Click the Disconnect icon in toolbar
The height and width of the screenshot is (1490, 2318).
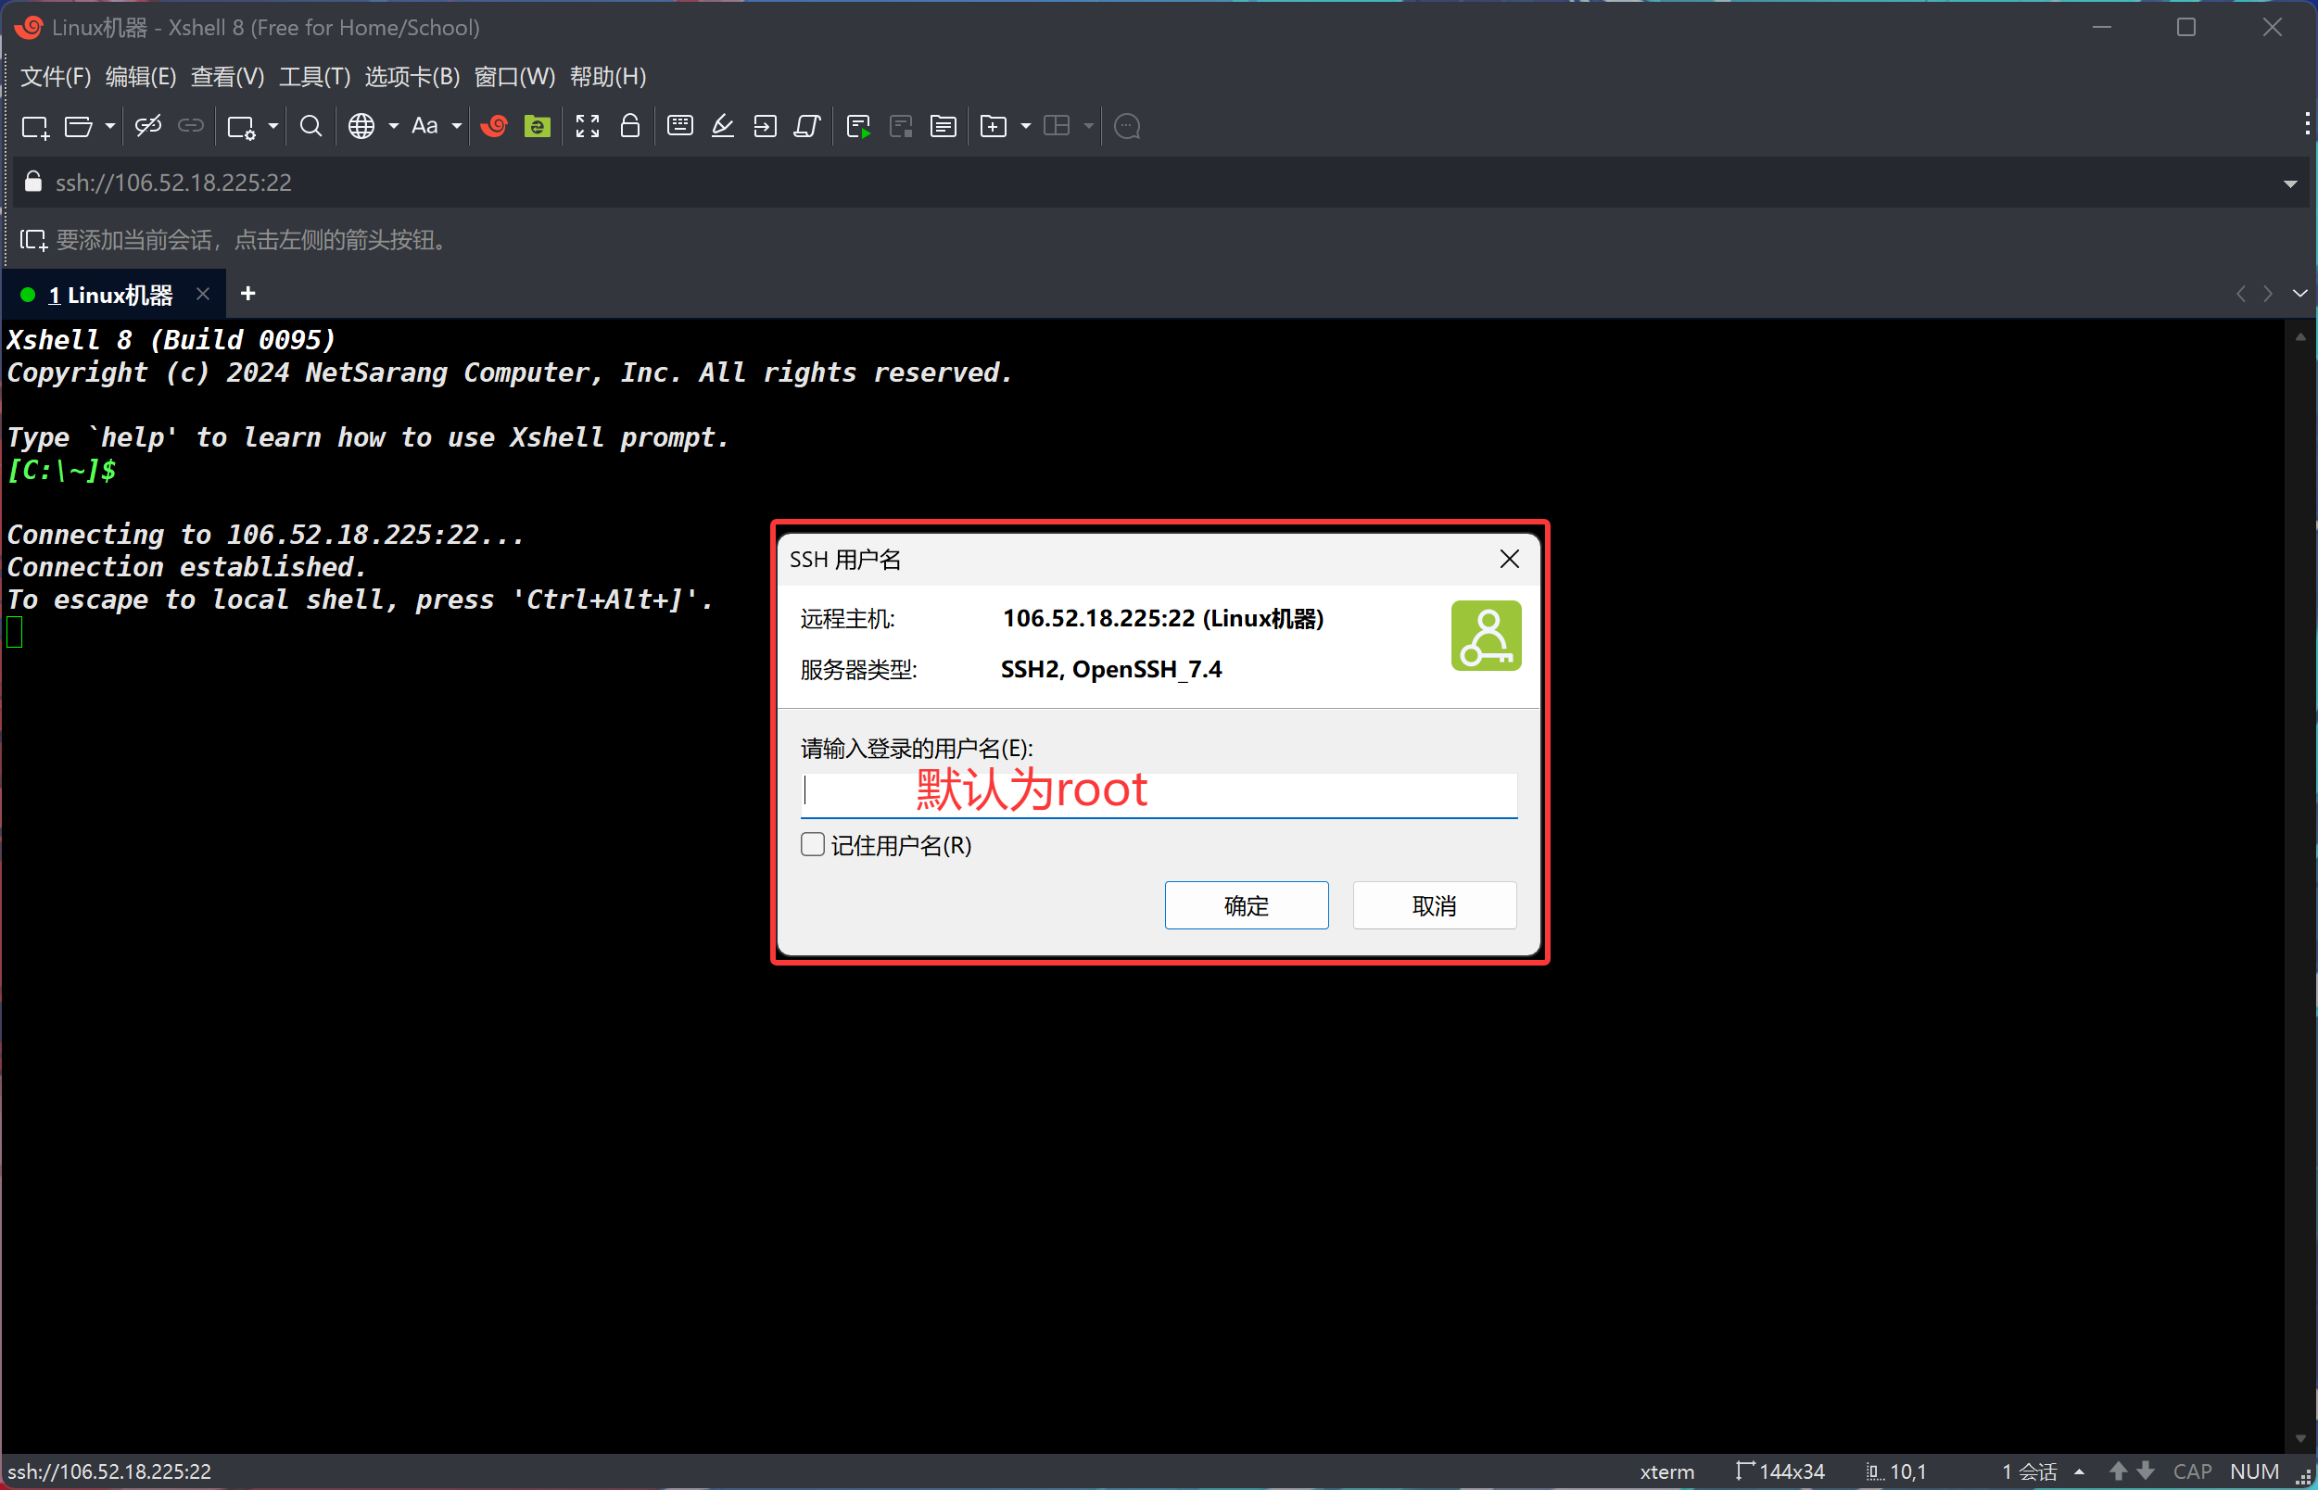pos(148,127)
